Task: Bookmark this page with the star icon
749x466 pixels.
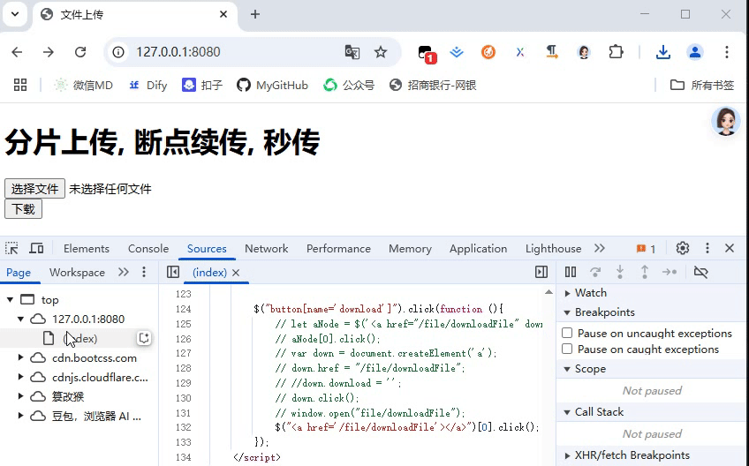Action: [381, 51]
